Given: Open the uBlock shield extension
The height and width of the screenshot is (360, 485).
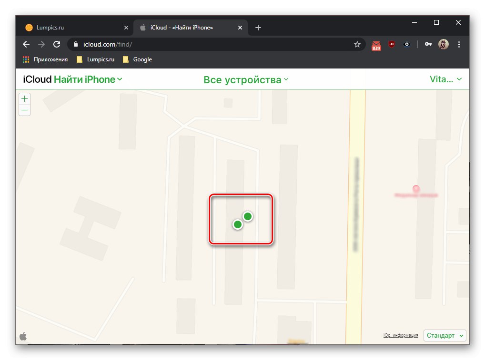Looking at the screenshot, I should pyautogui.click(x=392, y=44).
